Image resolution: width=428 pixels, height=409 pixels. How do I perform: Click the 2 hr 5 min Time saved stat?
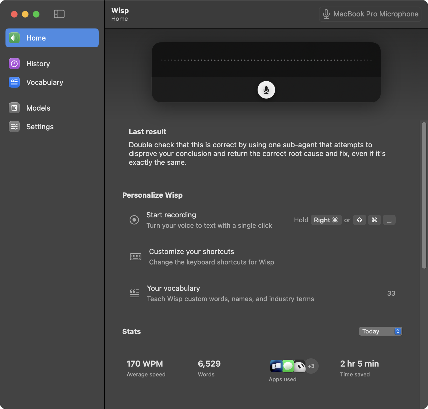359,368
